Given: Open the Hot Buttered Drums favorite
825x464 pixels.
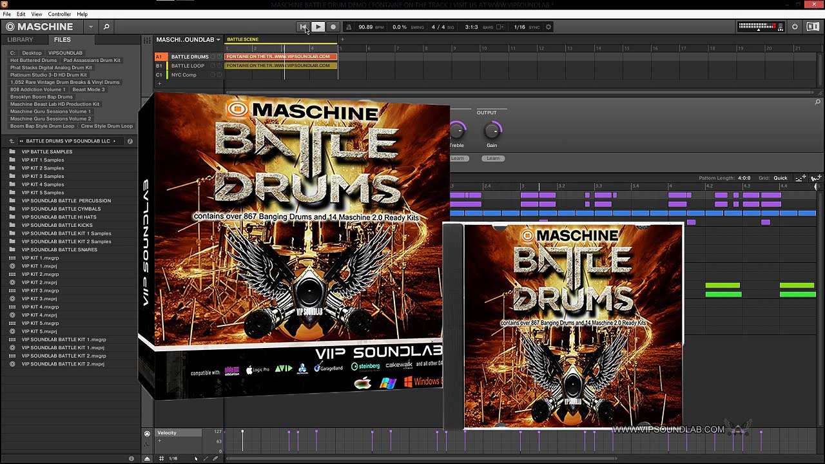Looking at the screenshot, I should coord(34,61).
